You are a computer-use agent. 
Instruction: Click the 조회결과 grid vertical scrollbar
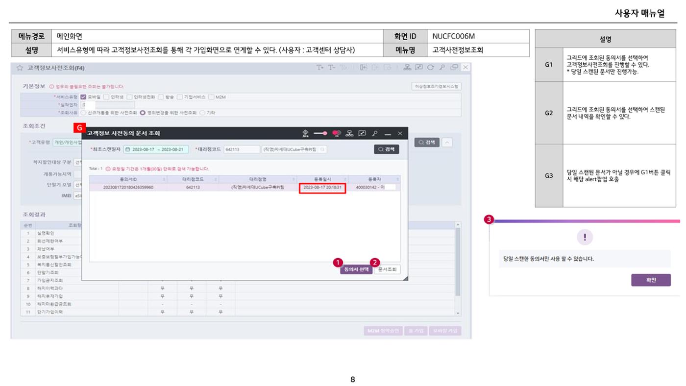458,269
